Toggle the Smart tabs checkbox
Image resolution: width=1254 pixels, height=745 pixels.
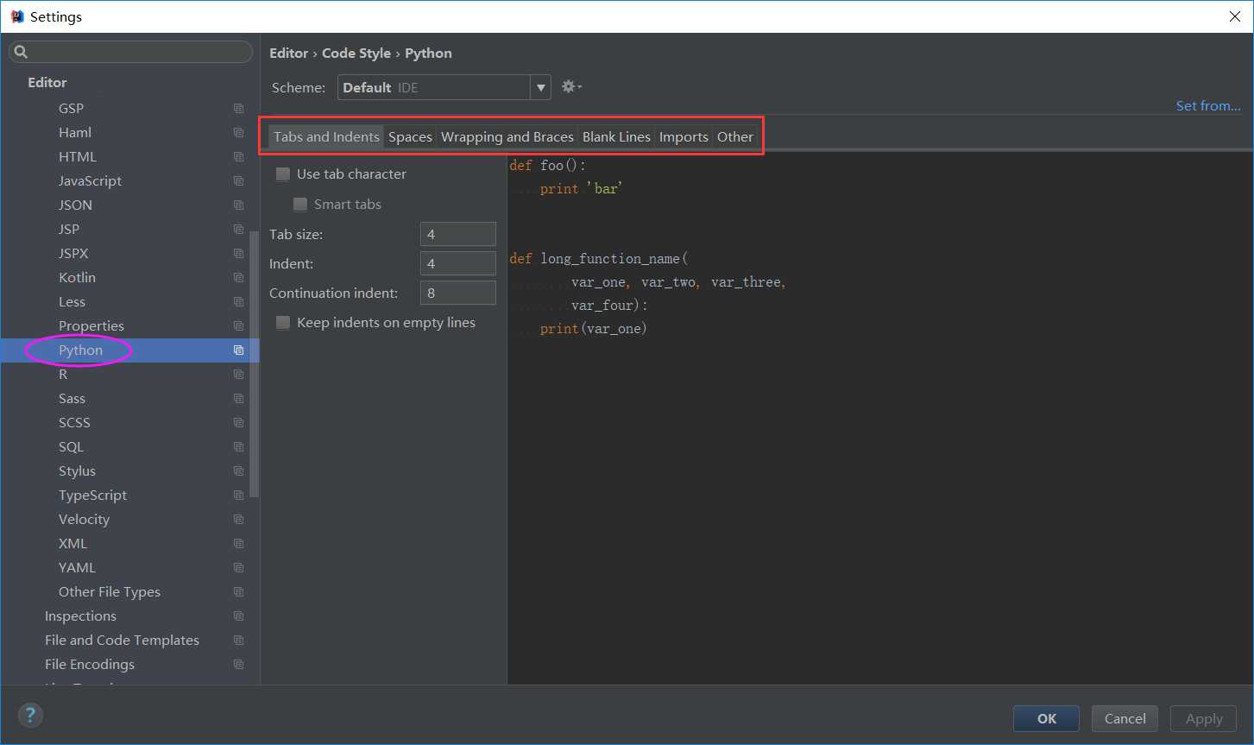(x=300, y=205)
